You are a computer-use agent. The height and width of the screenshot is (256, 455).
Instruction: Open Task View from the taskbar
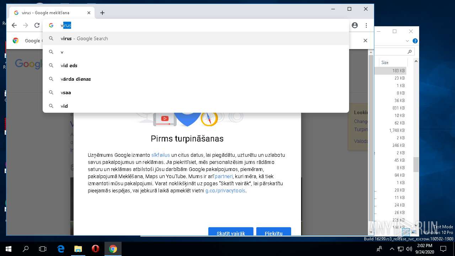pos(43,249)
